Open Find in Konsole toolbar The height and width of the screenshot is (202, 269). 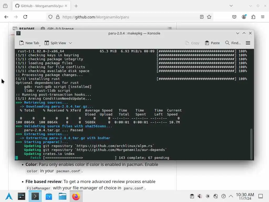[233, 43]
